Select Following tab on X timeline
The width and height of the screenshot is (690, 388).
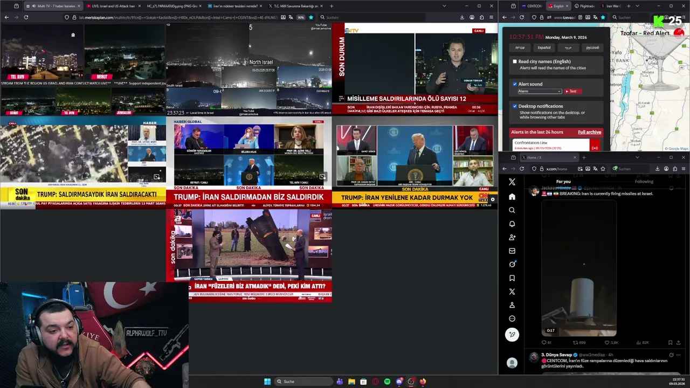[x=644, y=182]
